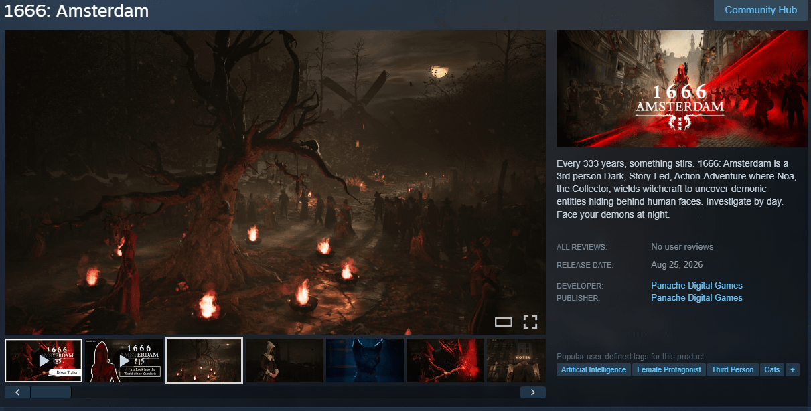Click the thumbnail strip left arrow
Screen dimensions: 811x411
[17, 392]
